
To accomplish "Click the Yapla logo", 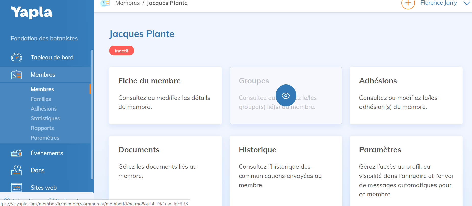I will click(32, 12).
